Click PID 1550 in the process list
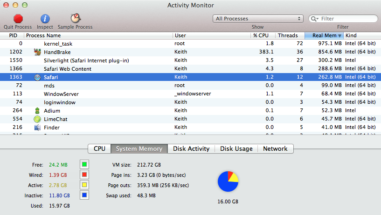The height and width of the screenshot is (215, 381). click(x=16, y=60)
